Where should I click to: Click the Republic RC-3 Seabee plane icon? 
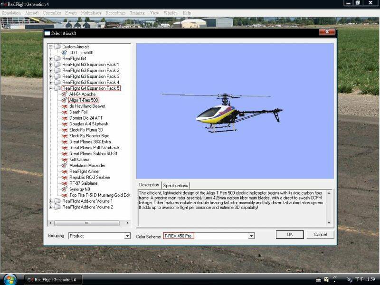click(65, 177)
